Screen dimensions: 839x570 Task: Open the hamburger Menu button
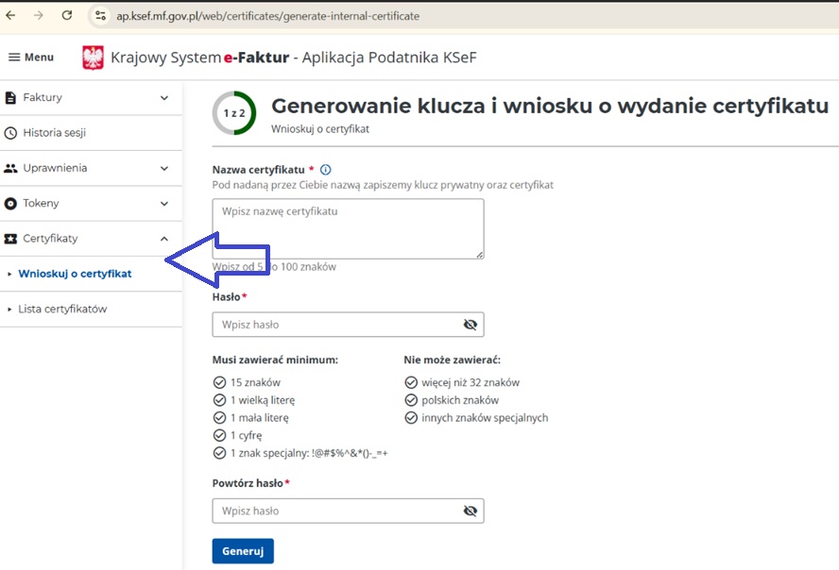30,58
